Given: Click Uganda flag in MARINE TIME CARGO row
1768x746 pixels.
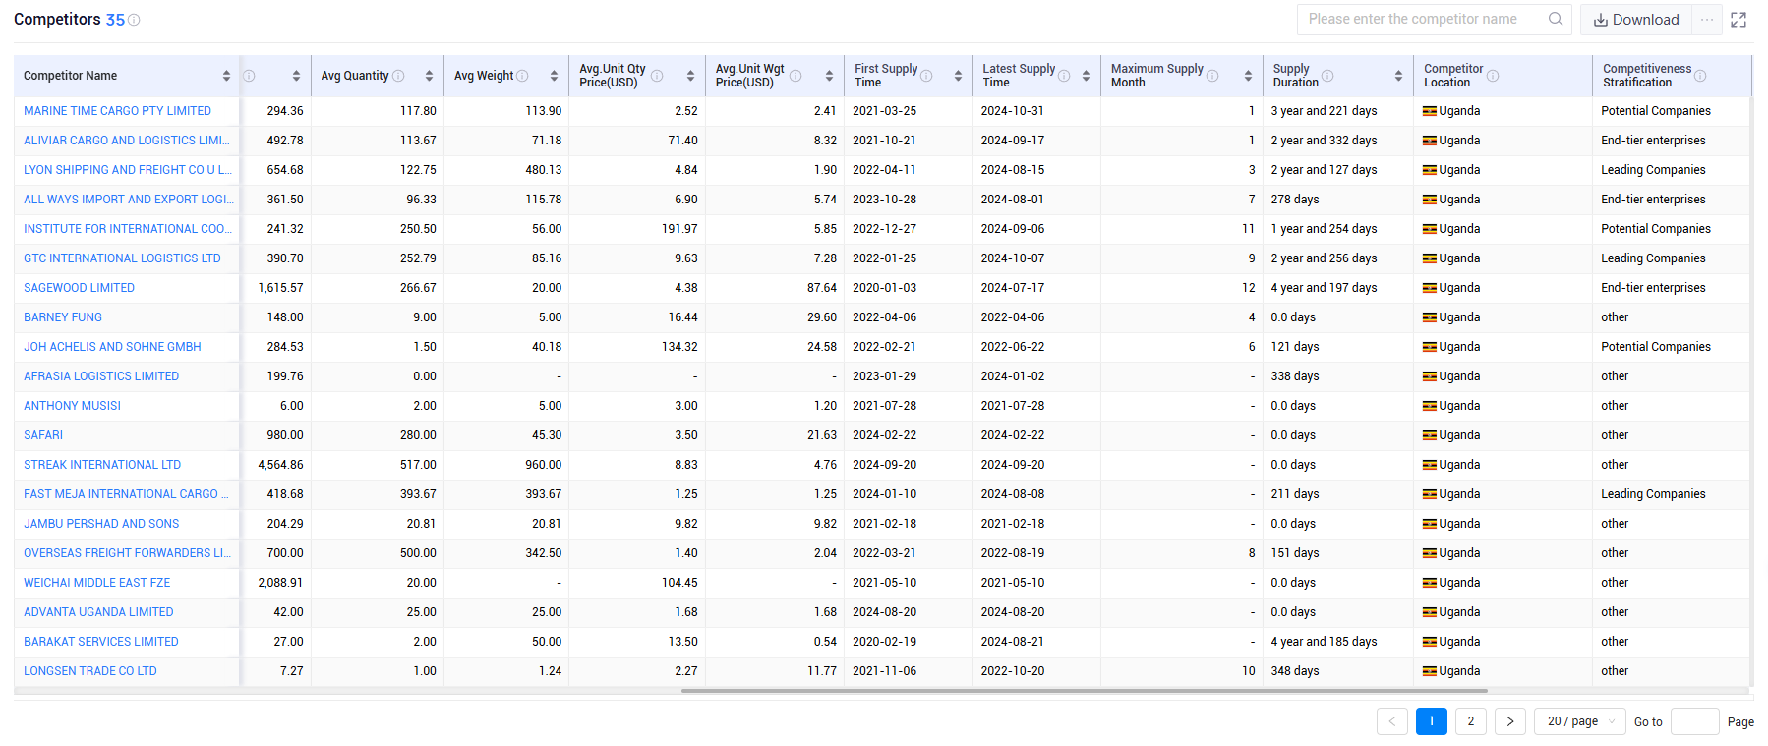Looking at the screenshot, I should pos(1430,111).
